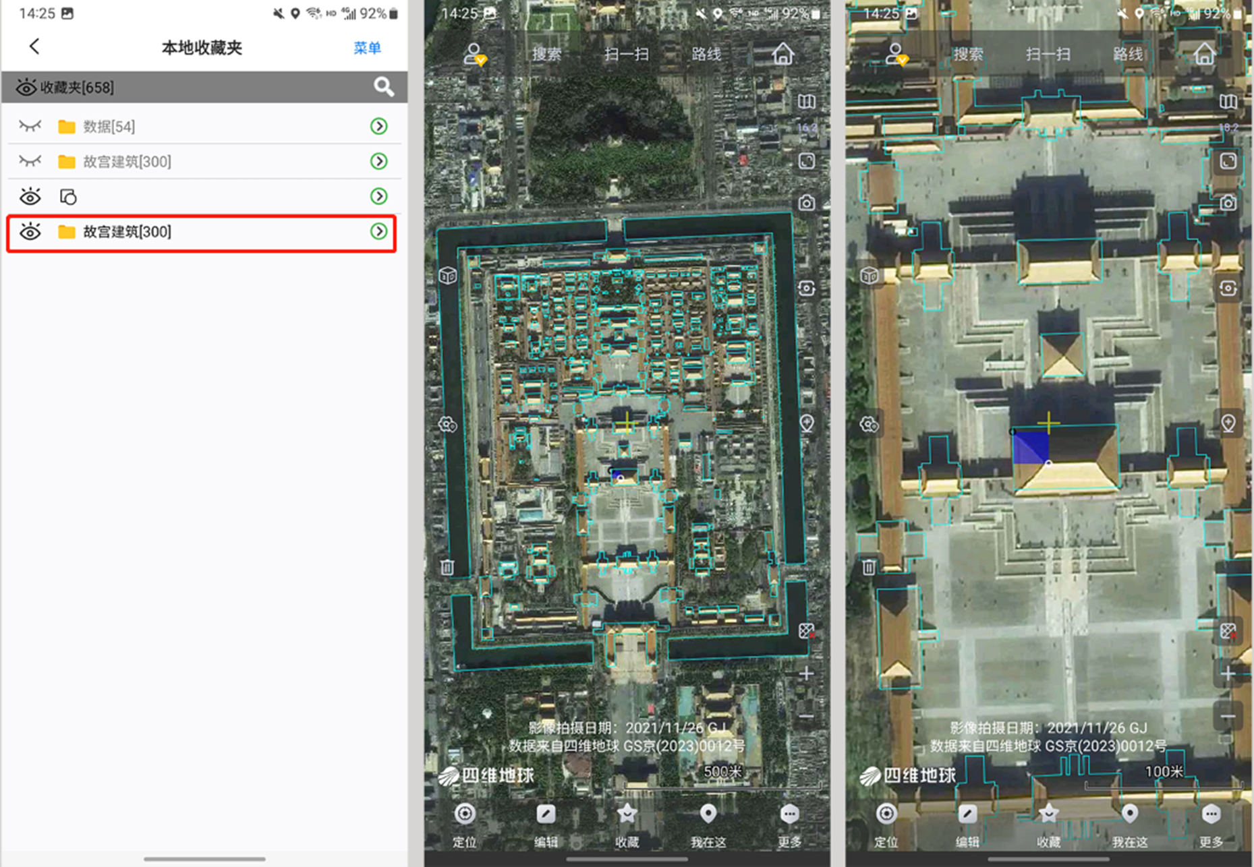Tap the back arrow beside 本地收藏夹
This screenshot has height=867, width=1254.
tap(34, 47)
